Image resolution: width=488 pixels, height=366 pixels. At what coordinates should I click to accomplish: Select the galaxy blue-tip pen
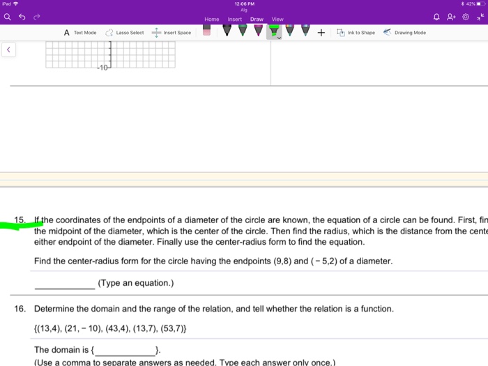click(305, 30)
